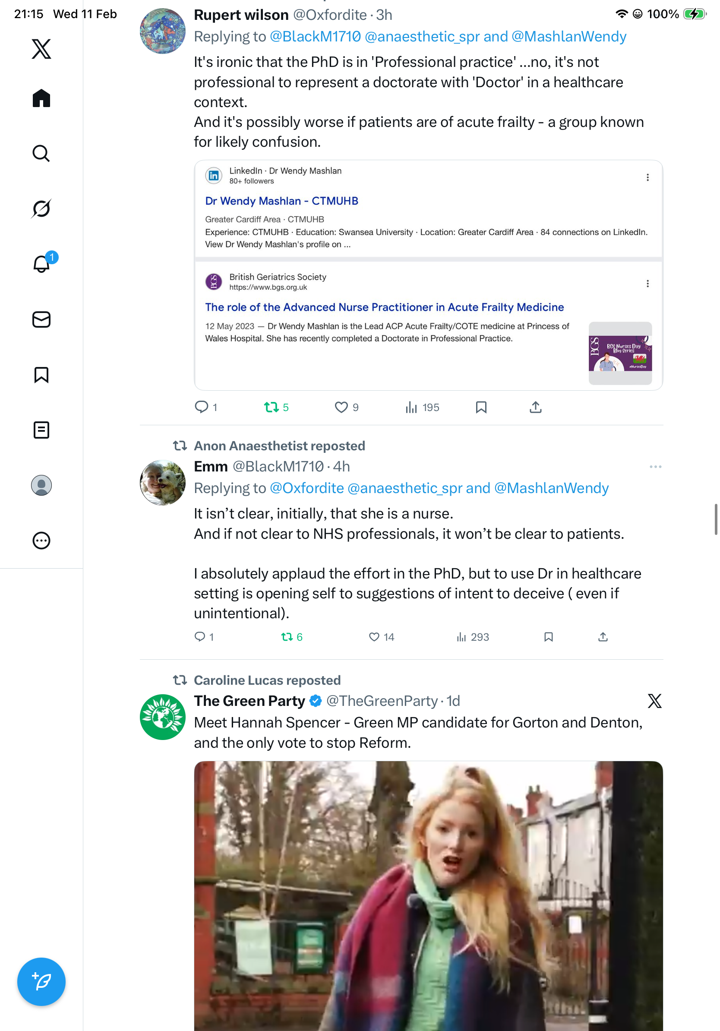
Task: Open the sidebar More circle menu
Action: (41, 540)
